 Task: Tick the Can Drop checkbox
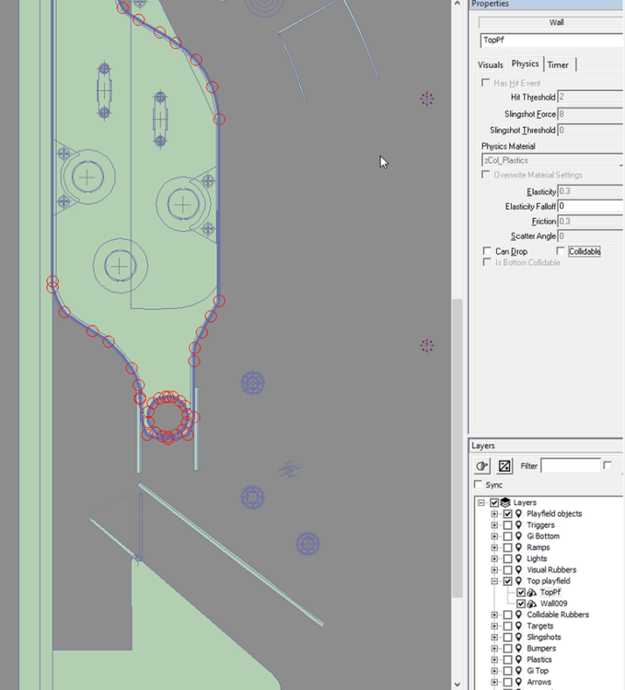487,251
